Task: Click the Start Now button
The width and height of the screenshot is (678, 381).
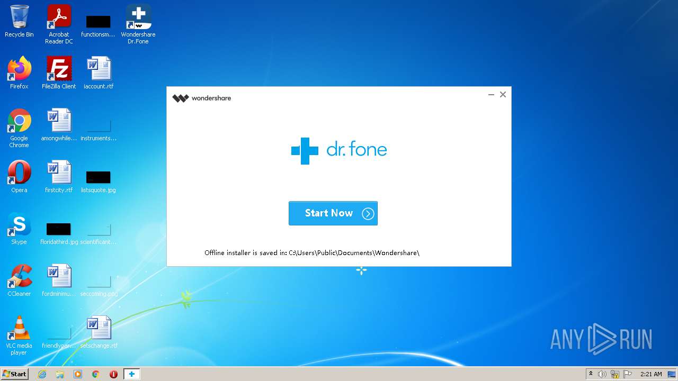Action: point(333,213)
